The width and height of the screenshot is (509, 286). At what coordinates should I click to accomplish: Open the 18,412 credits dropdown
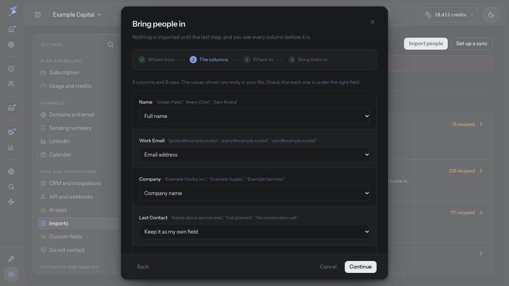tap(449, 15)
